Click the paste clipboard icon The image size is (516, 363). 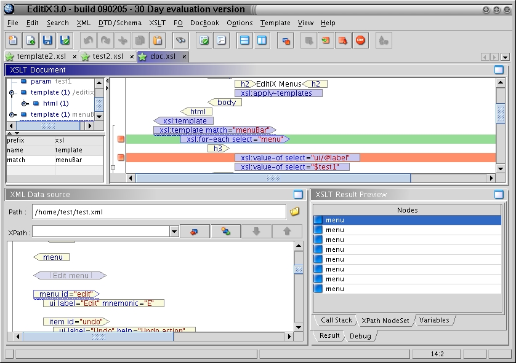158,41
